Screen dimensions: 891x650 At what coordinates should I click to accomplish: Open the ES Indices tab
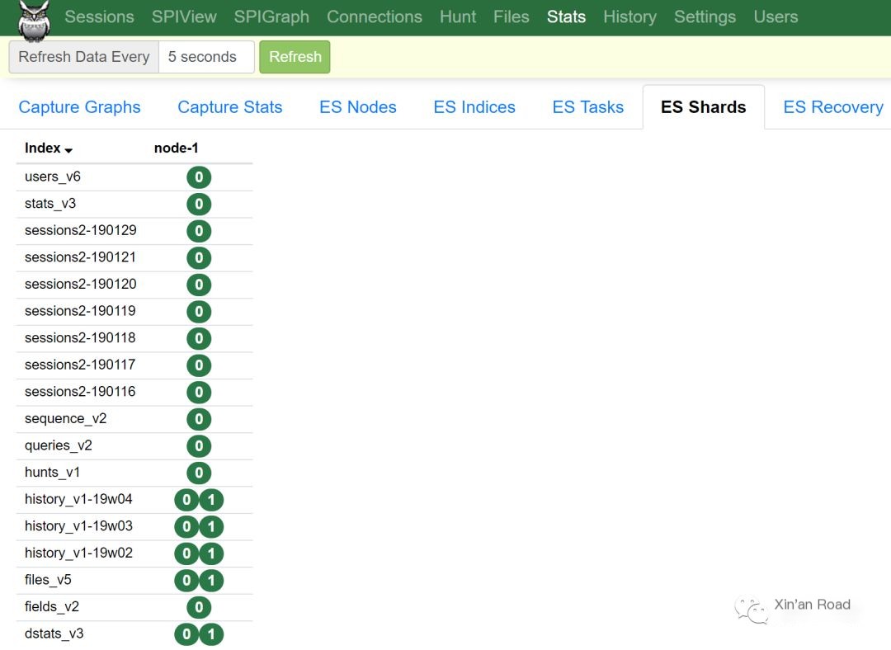[x=474, y=106]
